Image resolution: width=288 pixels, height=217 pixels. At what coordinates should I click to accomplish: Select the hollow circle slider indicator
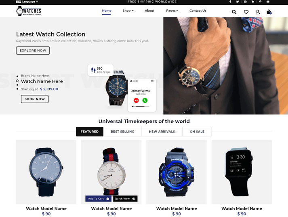coord(17,81)
